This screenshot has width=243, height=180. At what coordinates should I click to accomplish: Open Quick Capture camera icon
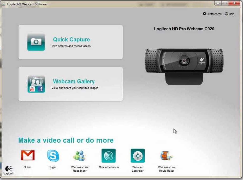tap(36, 42)
